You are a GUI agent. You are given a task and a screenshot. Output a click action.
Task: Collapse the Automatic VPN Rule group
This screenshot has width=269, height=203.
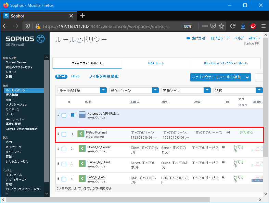pos(73,115)
